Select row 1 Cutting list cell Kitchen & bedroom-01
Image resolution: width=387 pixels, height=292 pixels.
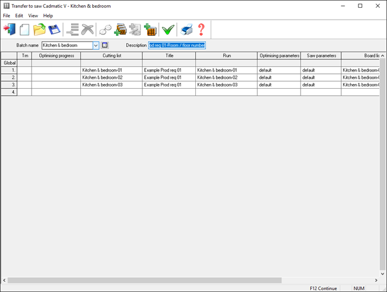click(111, 70)
